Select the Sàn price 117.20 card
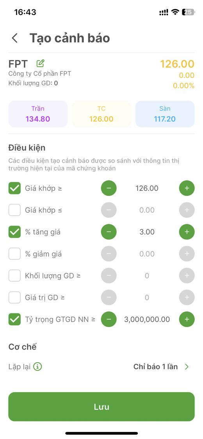The width and height of the screenshot is (203, 439). point(165,114)
